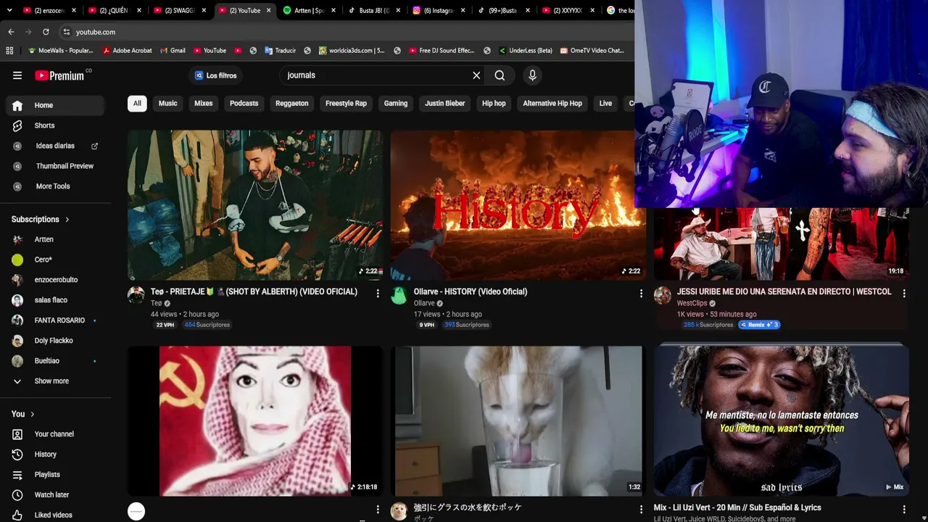
Task: Select the Freestyle Rap filter chip
Action: click(346, 103)
